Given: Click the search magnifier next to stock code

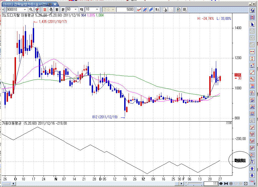Looking at the screenshot, I should point(31,10).
